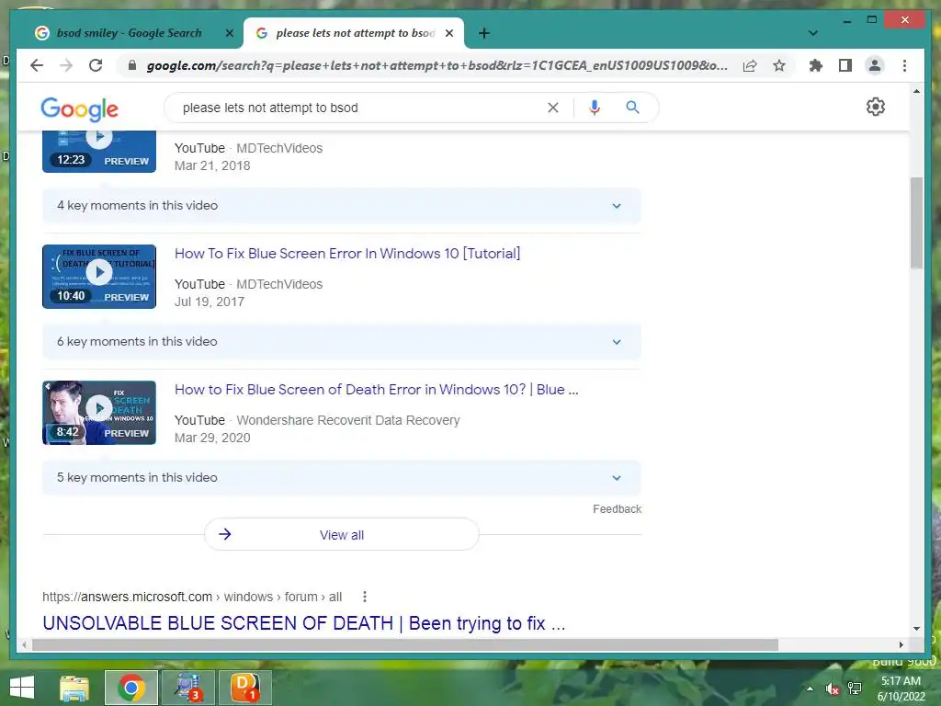The height and width of the screenshot is (706, 941).
Task: Open 'UNSOLVABLE BLUE SCREEN OF DEATH' result
Action: coord(303,623)
